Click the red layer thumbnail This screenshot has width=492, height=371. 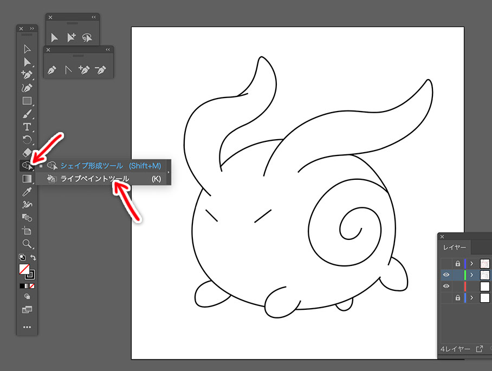[x=485, y=286]
